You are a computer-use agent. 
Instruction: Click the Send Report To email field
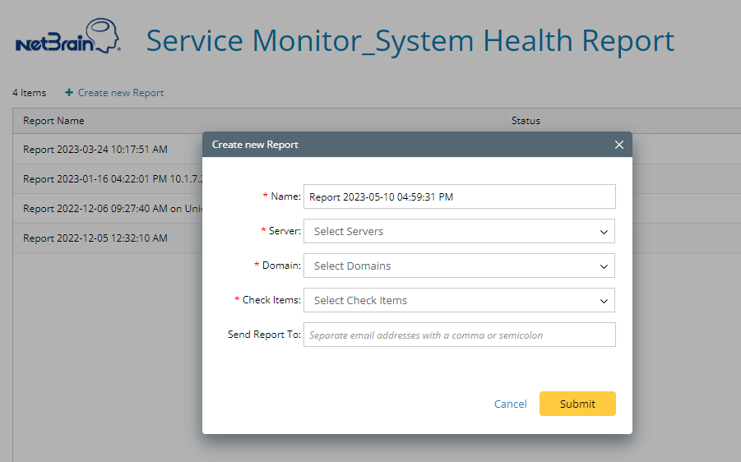459,335
